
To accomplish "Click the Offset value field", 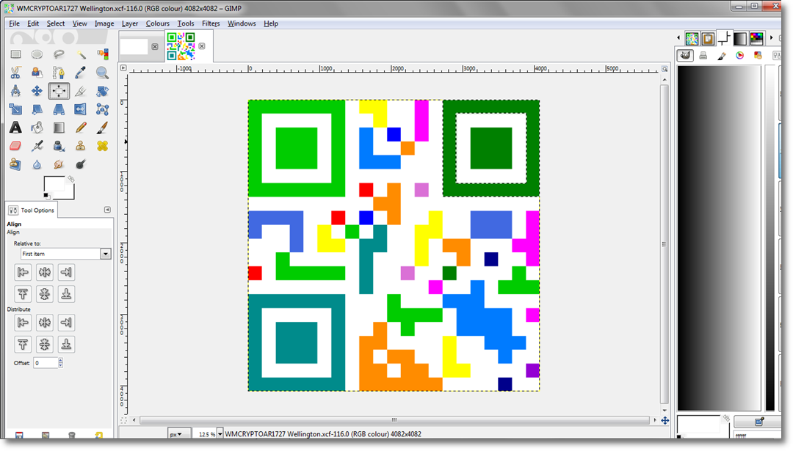I will (x=46, y=362).
